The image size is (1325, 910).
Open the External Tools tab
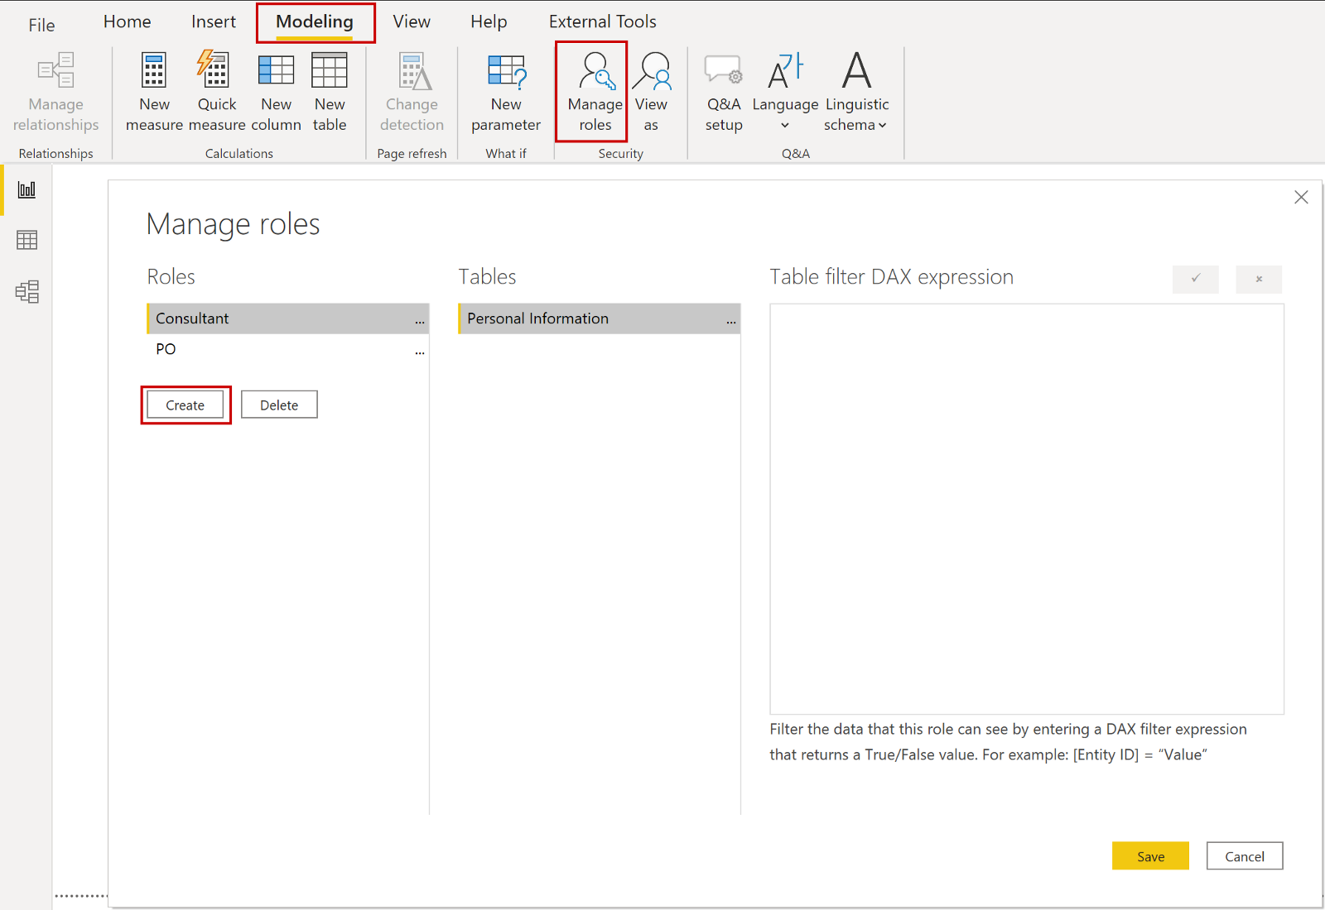tap(602, 21)
